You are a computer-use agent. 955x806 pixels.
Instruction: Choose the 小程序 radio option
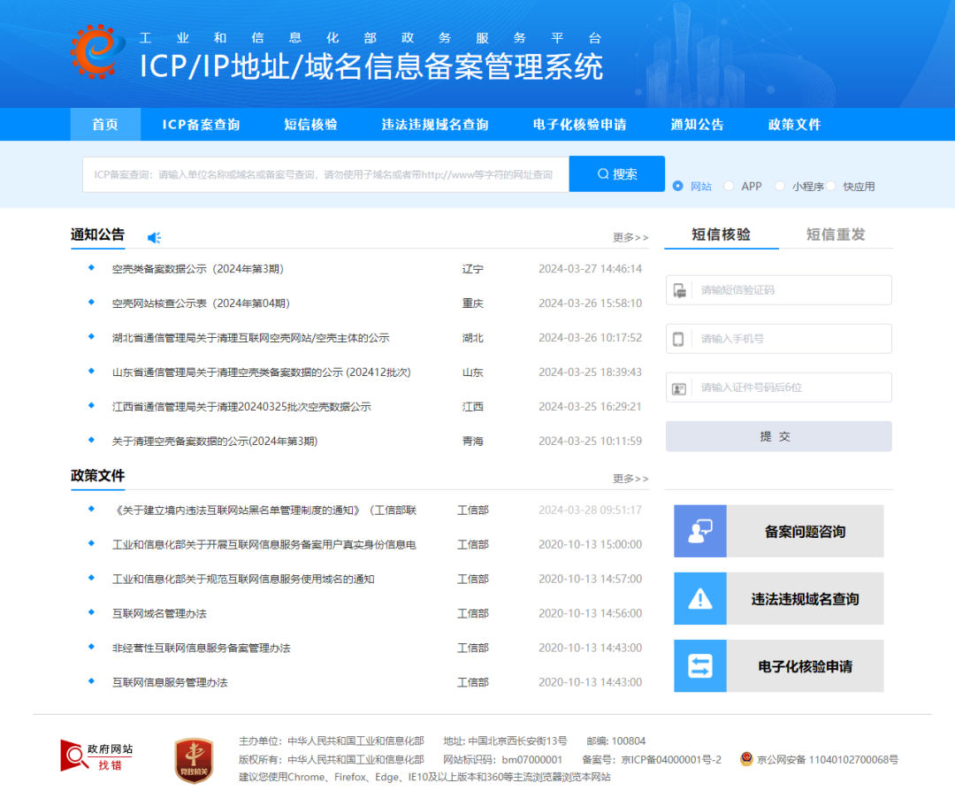(780, 186)
